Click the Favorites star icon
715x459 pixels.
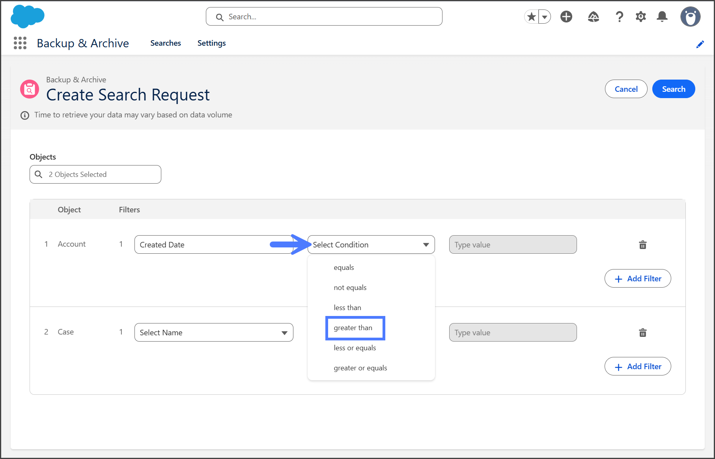click(x=532, y=17)
